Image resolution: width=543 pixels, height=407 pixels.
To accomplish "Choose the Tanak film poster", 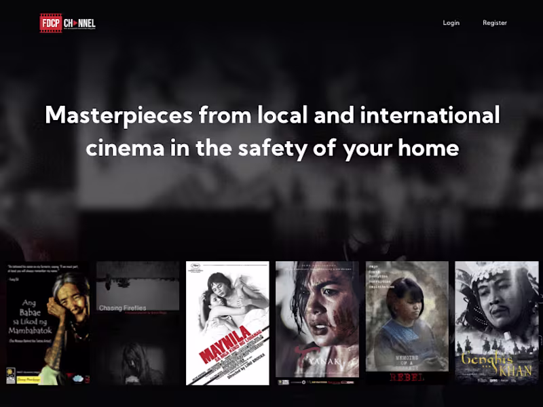I will pyautogui.click(x=317, y=323).
